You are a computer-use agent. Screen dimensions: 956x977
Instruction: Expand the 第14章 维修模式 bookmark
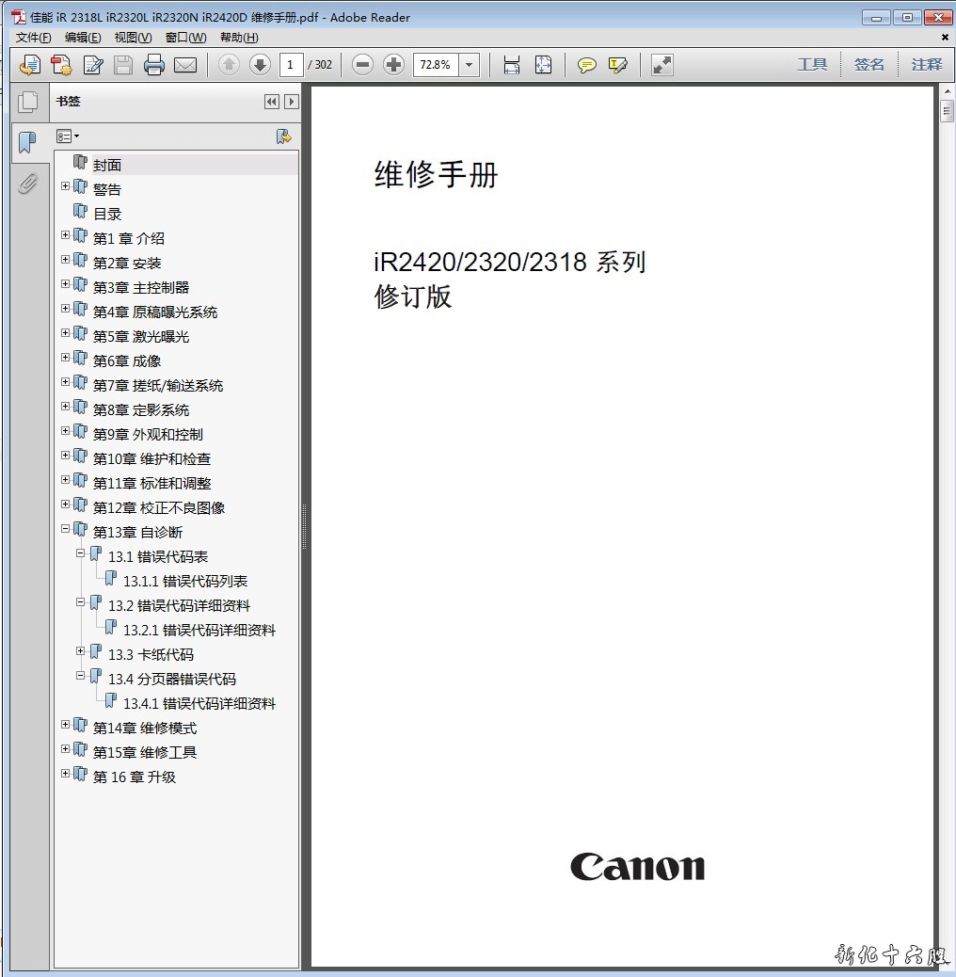click(x=66, y=725)
